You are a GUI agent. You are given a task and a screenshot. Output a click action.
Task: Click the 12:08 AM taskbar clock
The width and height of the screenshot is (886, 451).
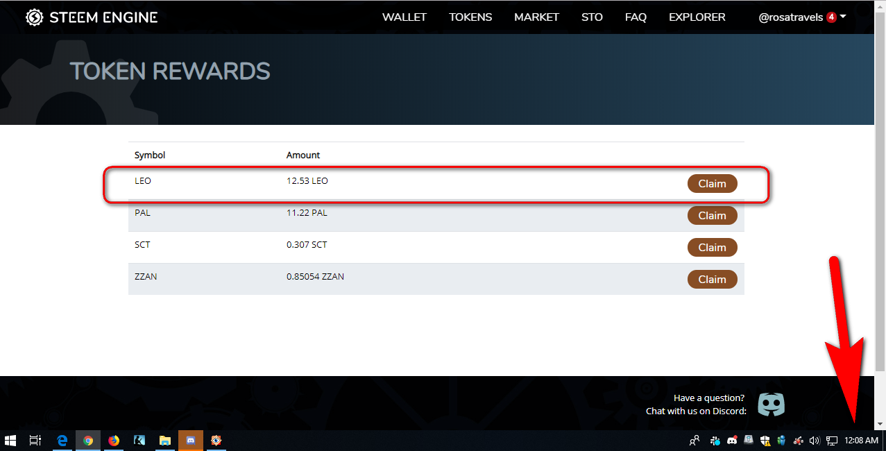pos(862,441)
